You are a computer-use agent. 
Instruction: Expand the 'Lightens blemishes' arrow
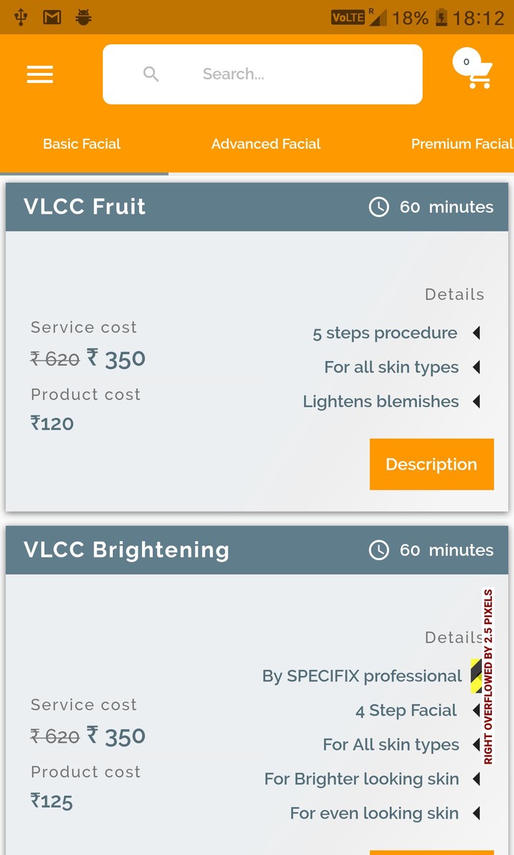click(476, 402)
